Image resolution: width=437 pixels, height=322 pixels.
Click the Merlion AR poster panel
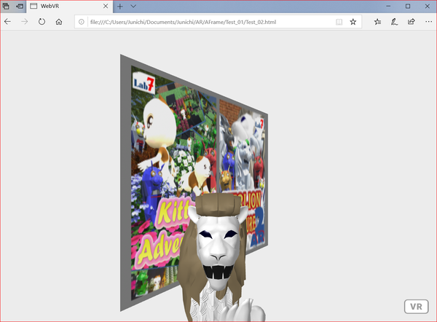(x=242, y=176)
